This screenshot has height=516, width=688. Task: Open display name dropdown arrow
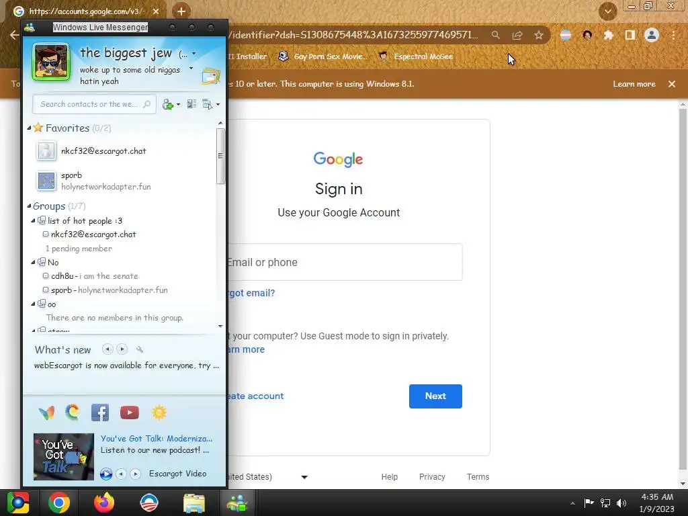coord(194,54)
